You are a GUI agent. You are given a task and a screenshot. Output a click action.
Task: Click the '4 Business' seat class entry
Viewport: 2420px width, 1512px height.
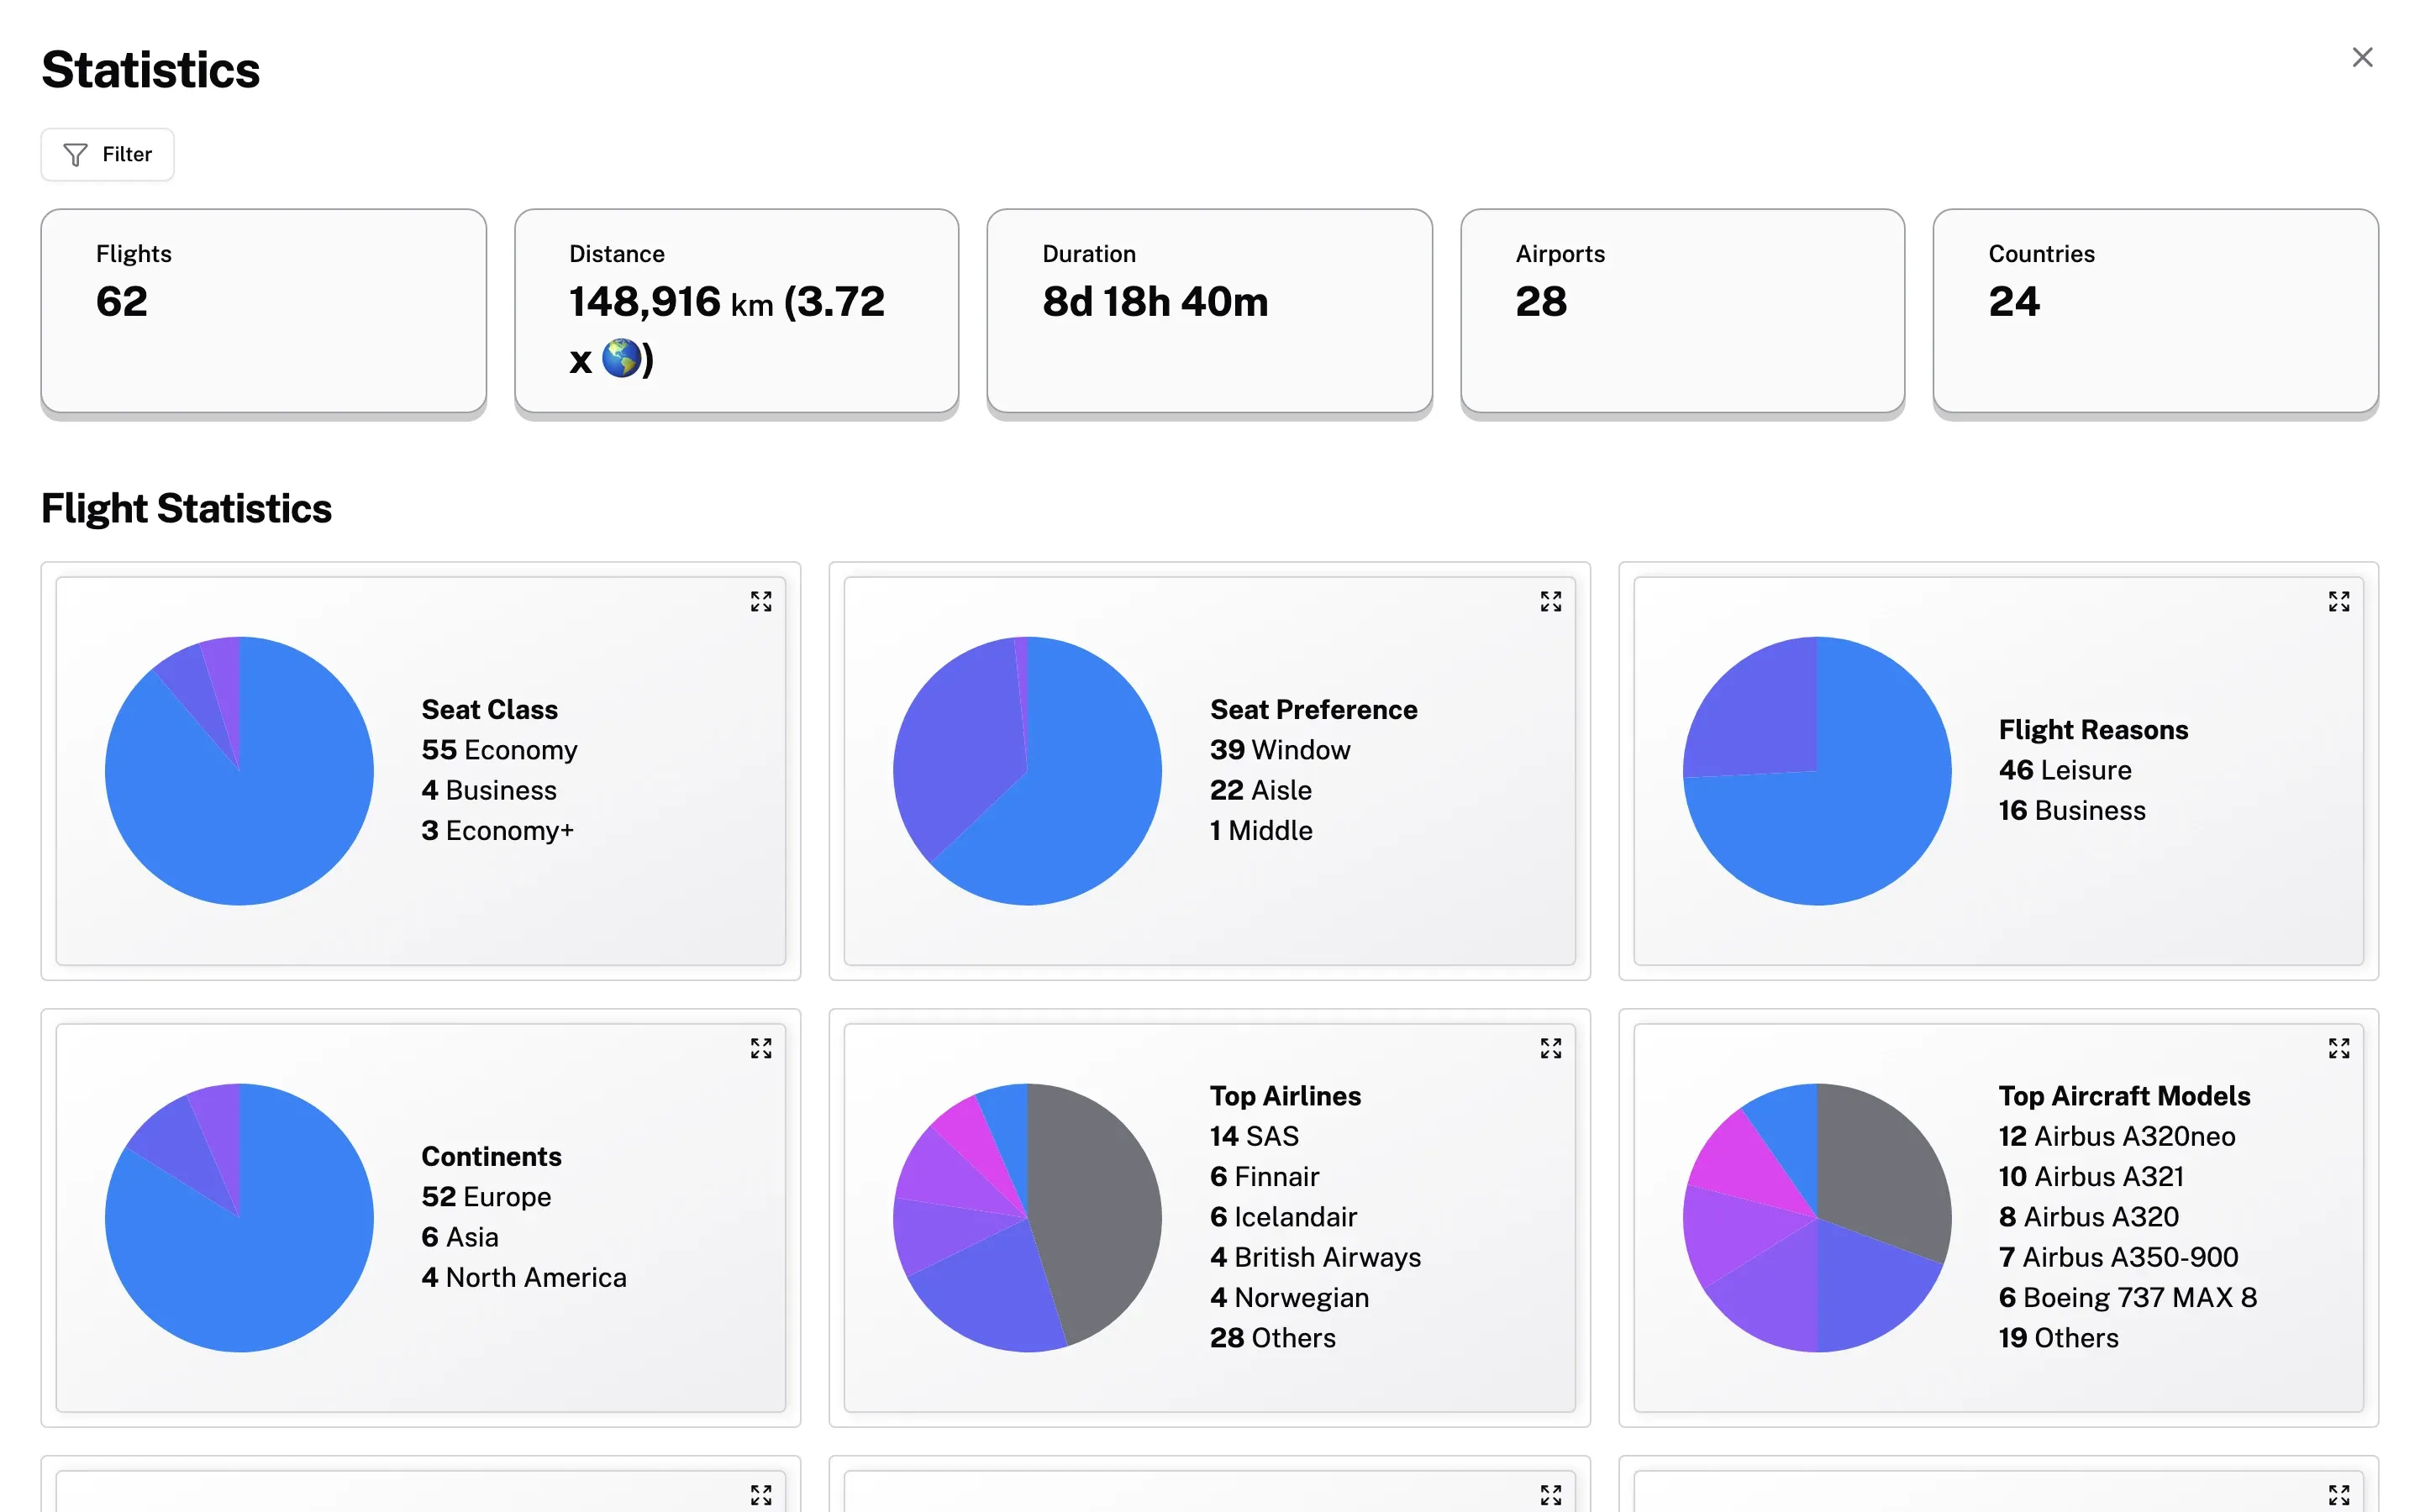[489, 790]
